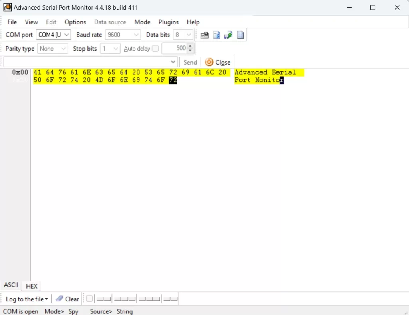The height and width of the screenshot is (315, 409).
Task: Open the File menu
Action: [12, 22]
